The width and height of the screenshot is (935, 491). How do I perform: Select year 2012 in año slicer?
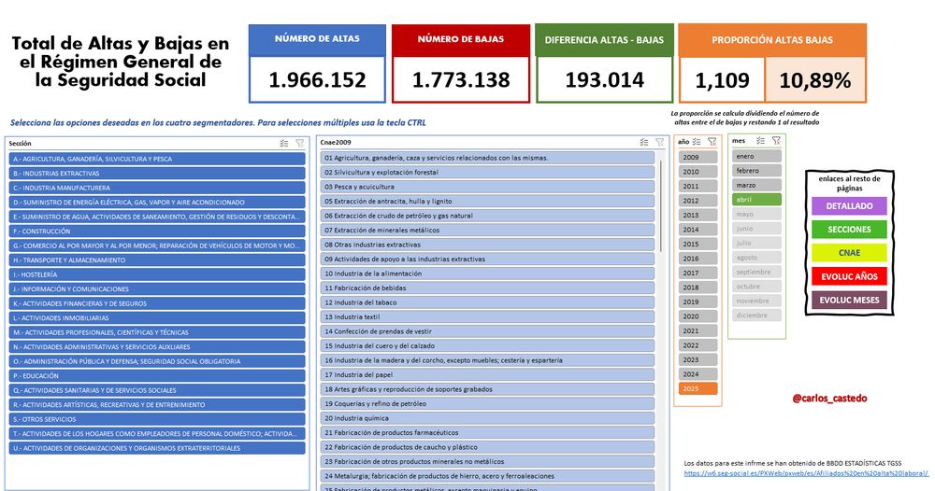(698, 201)
